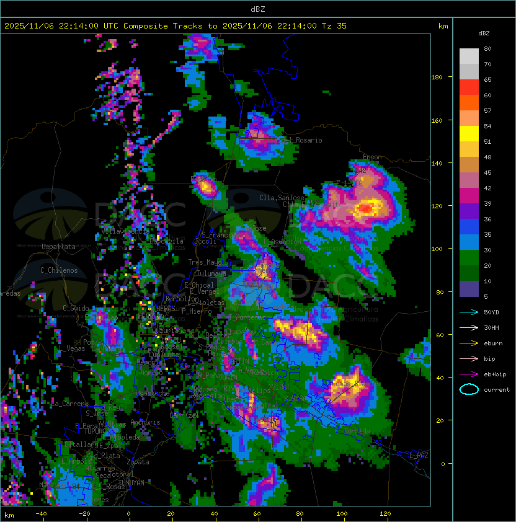Click the '40' tick on horizontal axis
This screenshot has height=522, width=516.
214,514
